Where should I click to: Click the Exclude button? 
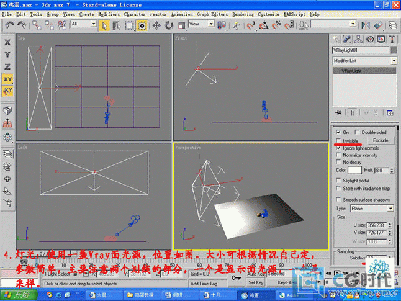(x=381, y=140)
